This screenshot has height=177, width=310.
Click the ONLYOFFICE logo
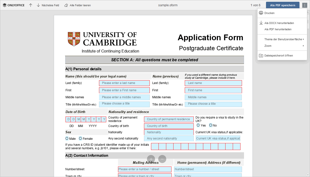coord(13,5)
